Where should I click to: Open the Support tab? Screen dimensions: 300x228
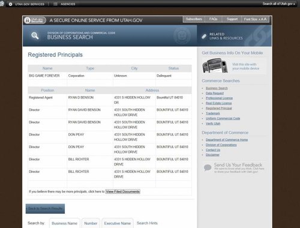coord(232,19)
